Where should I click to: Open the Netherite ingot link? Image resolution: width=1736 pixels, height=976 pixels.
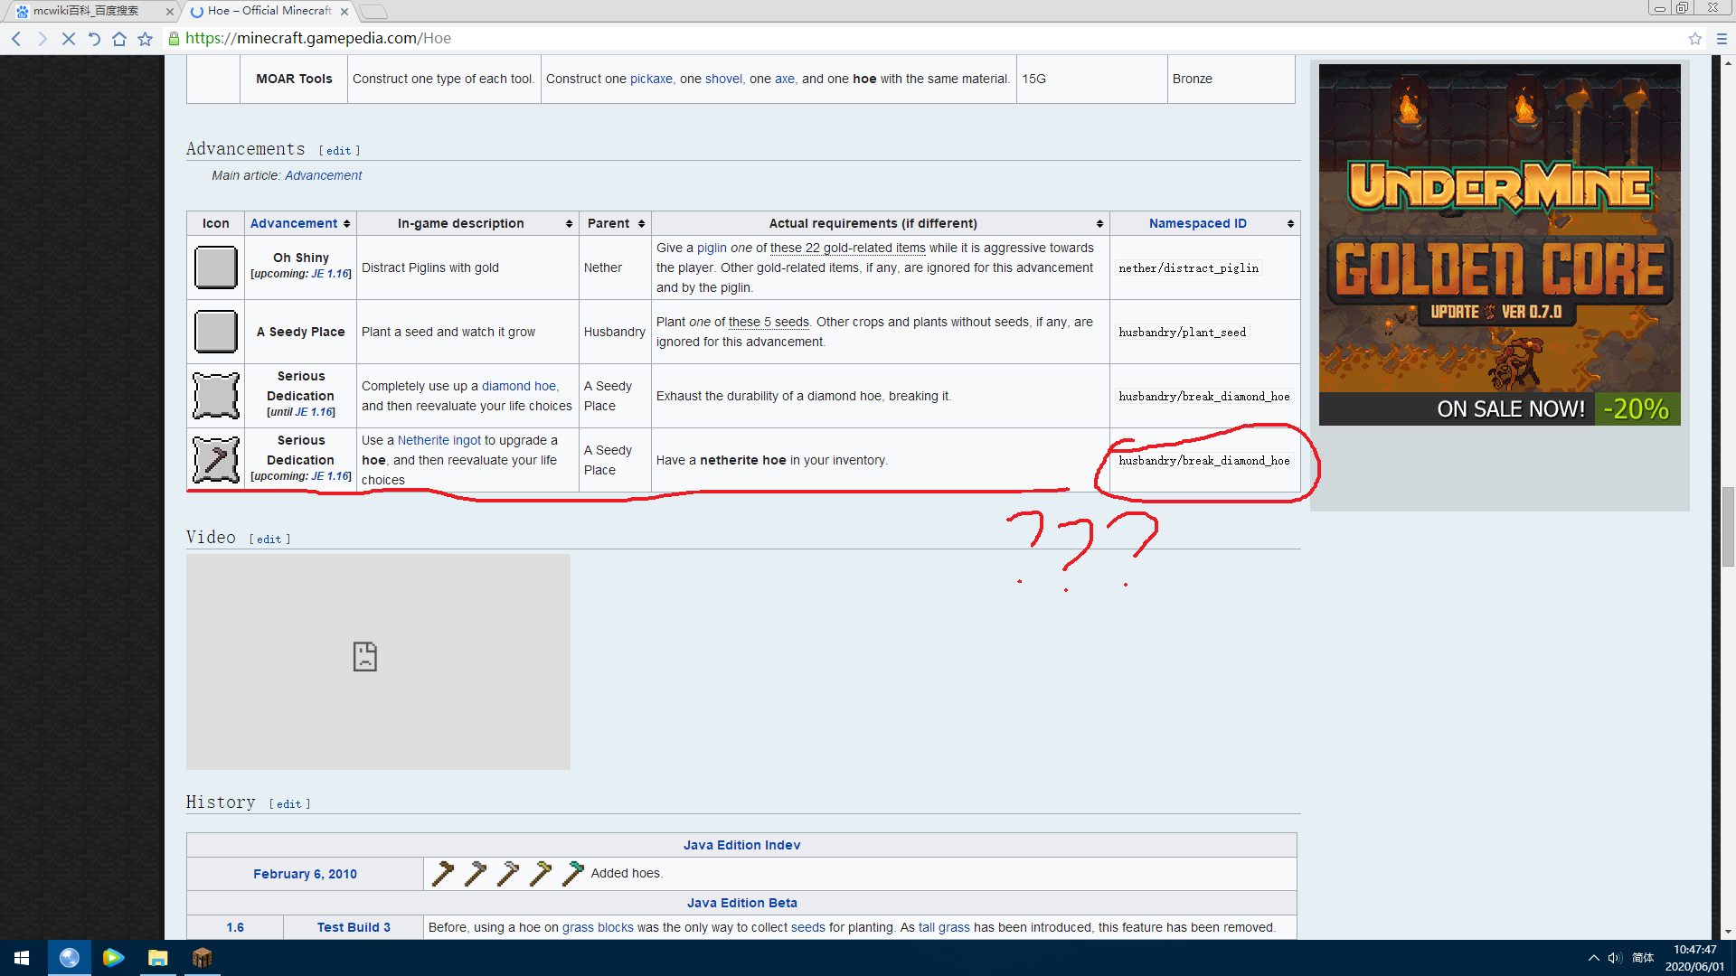click(x=439, y=440)
